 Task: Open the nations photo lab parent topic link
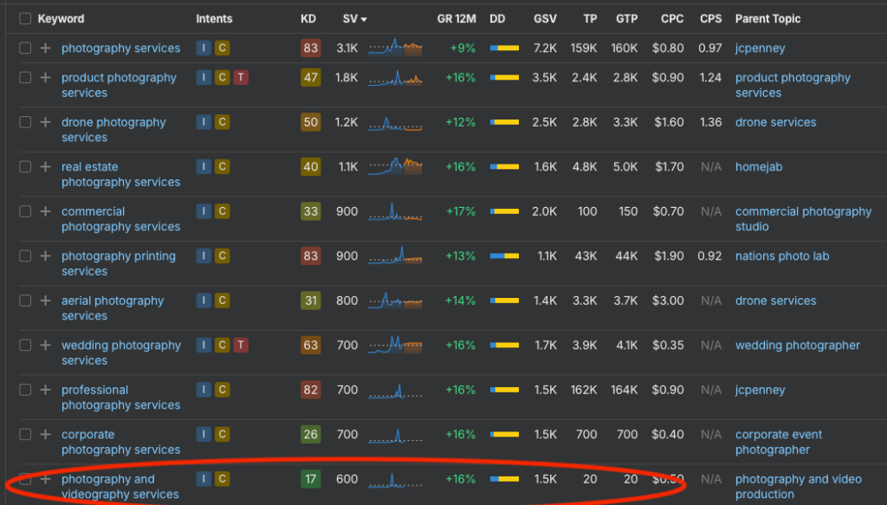click(x=782, y=256)
